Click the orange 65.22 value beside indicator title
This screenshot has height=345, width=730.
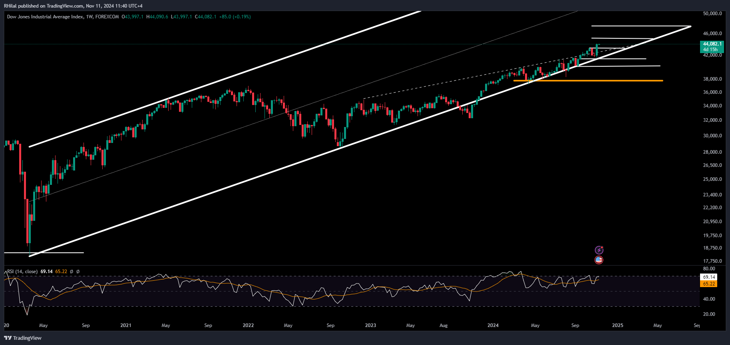[x=61, y=272]
